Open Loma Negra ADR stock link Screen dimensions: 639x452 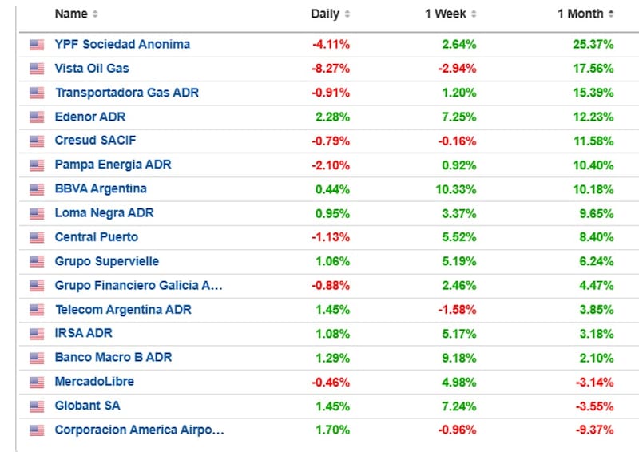pyautogui.click(x=104, y=213)
